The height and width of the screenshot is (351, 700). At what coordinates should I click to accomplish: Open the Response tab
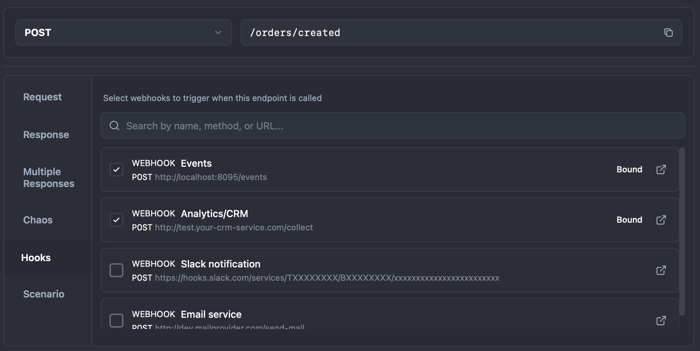pyautogui.click(x=46, y=135)
